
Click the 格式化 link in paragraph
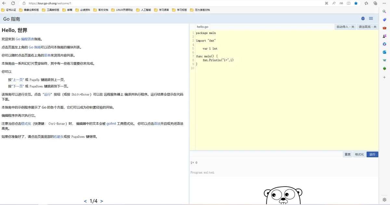point(26,124)
